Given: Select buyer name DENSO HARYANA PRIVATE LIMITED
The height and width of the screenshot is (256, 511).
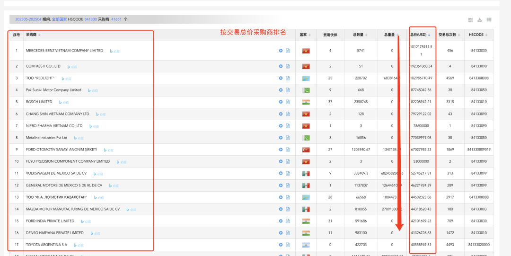Looking at the screenshot, I should click(55, 232).
